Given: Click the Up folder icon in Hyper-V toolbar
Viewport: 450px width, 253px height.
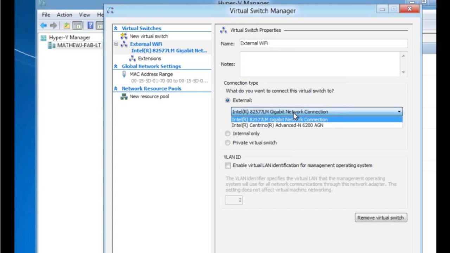Looking at the screenshot, I should 67,25.
